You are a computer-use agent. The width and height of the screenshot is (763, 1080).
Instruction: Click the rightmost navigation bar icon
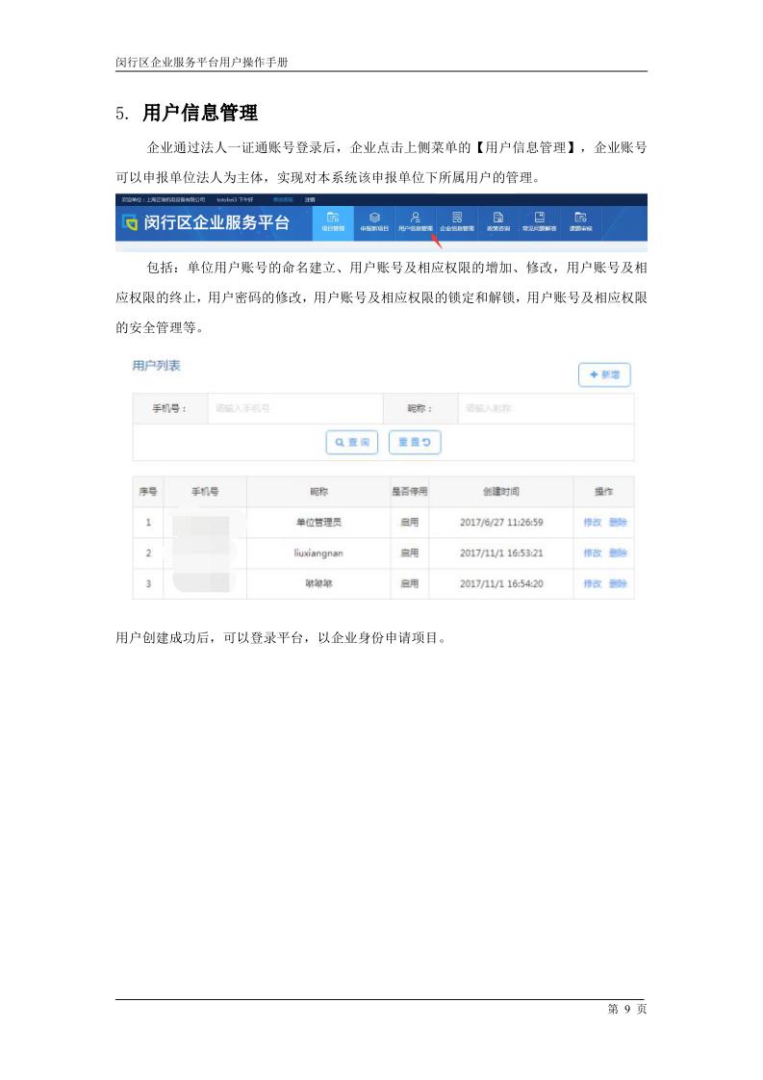579,221
